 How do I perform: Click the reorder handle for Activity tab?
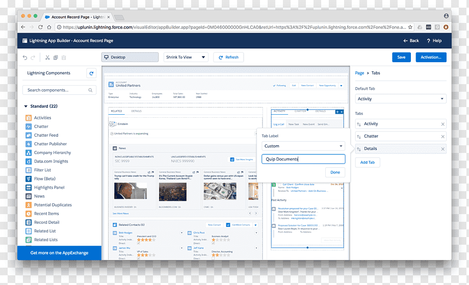[359, 124]
